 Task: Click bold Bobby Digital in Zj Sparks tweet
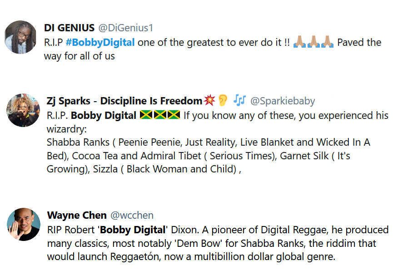(x=104, y=115)
